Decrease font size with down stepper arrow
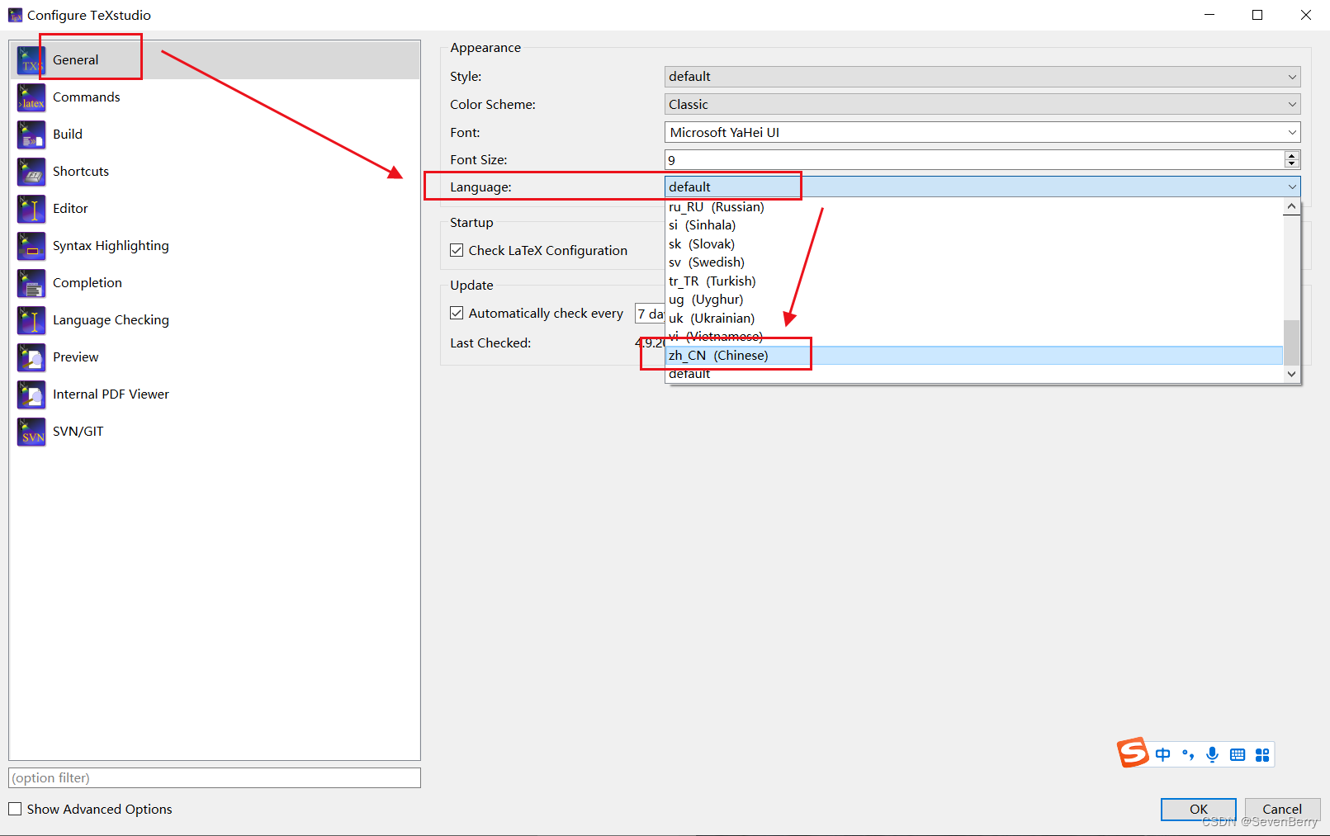The image size is (1330, 836). [x=1292, y=164]
